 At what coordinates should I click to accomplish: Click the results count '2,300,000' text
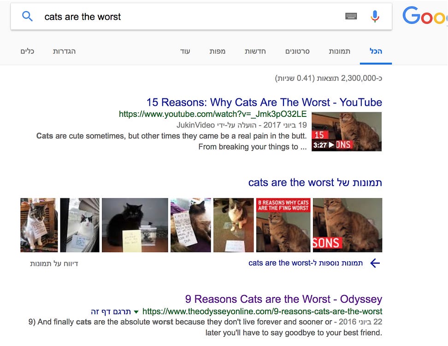coord(358,78)
